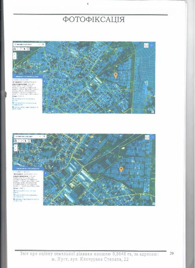Open the first order-extract link in the lower panel

[x=25, y=191]
